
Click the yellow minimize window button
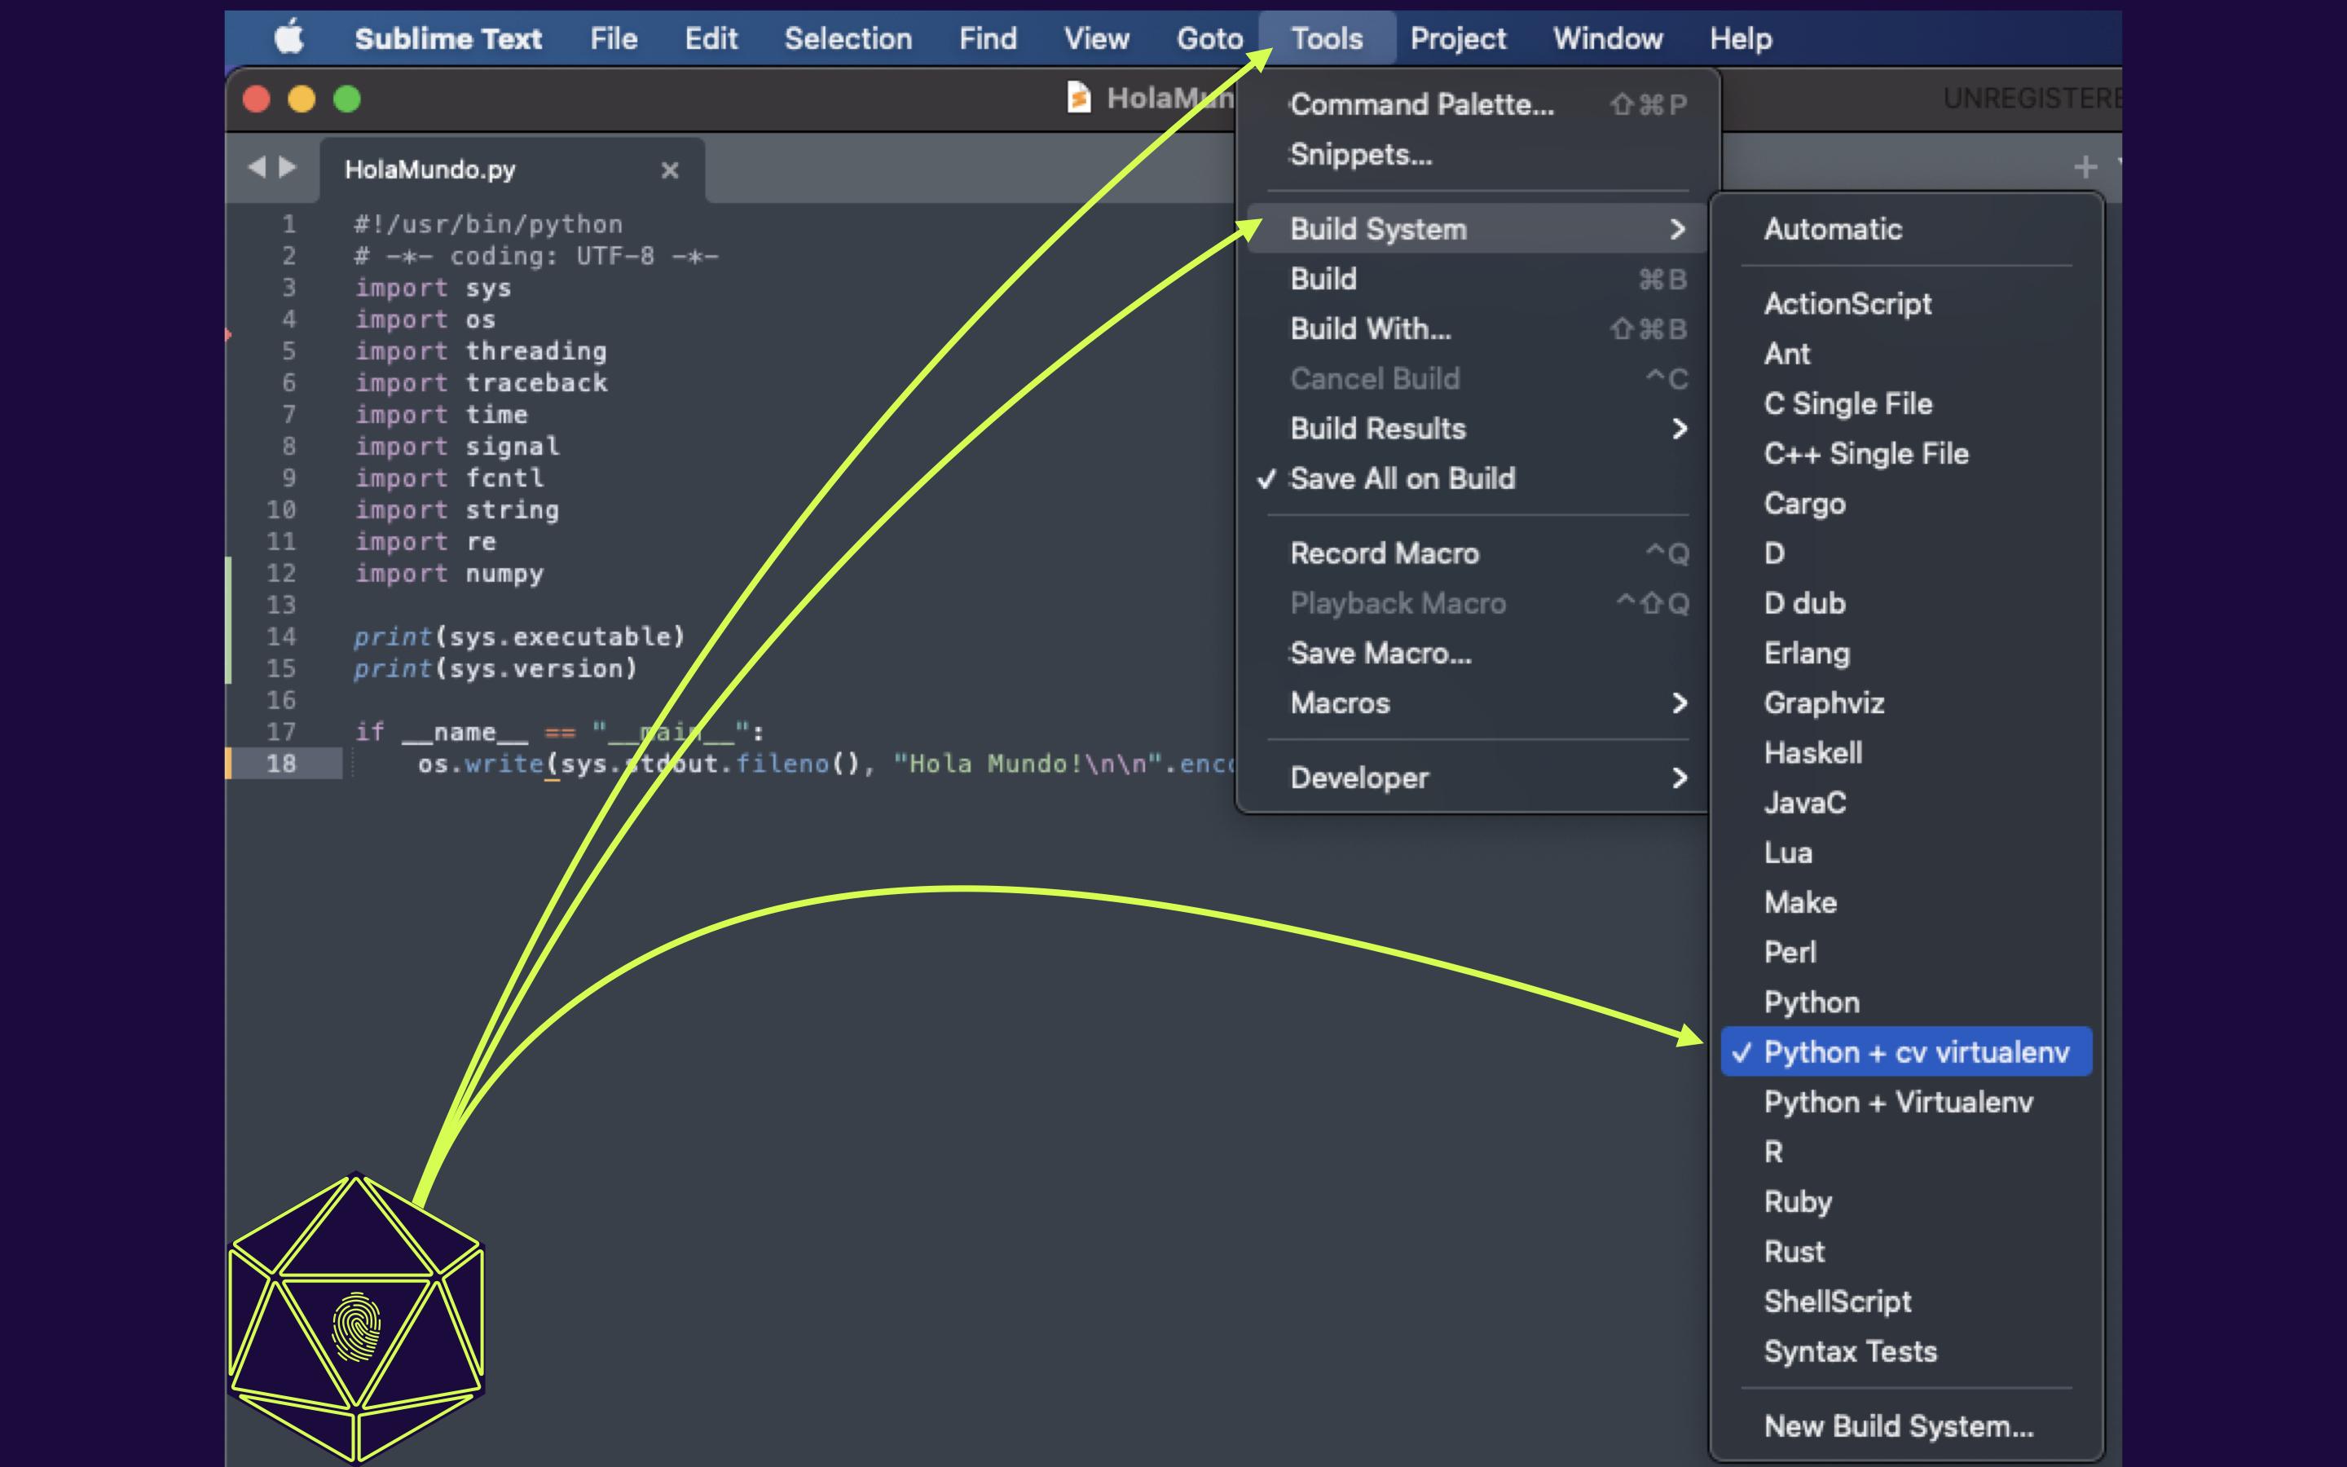(x=302, y=99)
